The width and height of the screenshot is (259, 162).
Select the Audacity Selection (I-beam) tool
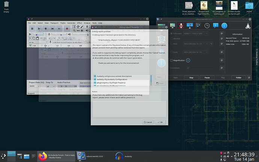coord(74,27)
